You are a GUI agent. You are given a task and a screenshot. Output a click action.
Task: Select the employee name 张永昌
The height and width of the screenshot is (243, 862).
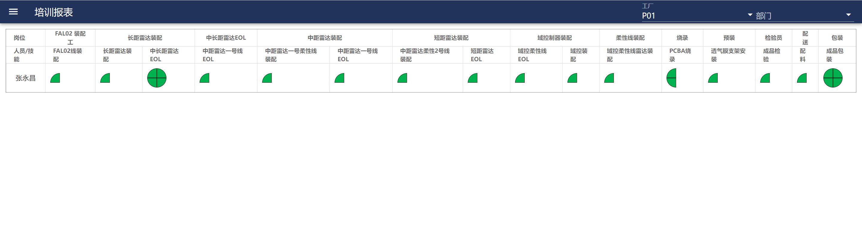click(25, 78)
